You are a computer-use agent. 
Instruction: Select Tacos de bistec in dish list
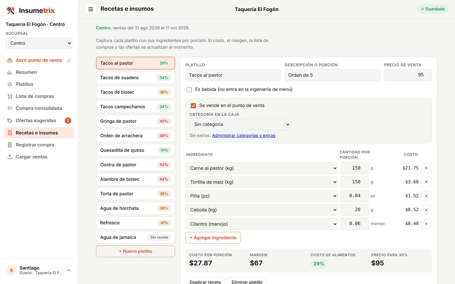coord(135,92)
